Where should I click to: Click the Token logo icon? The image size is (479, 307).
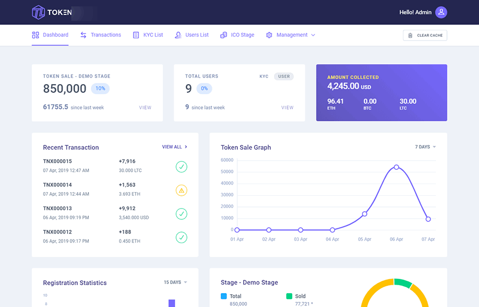[38, 12]
